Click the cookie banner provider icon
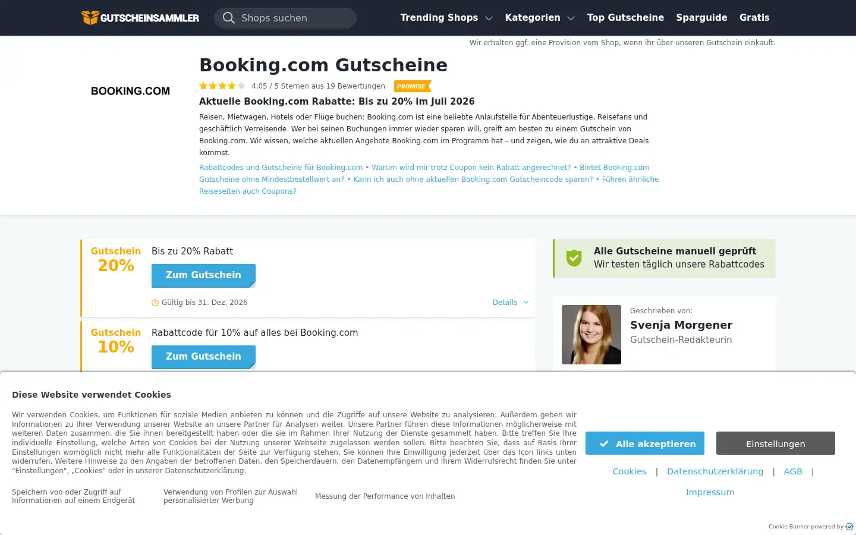Viewport: 856px width, 535px height. [849, 527]
